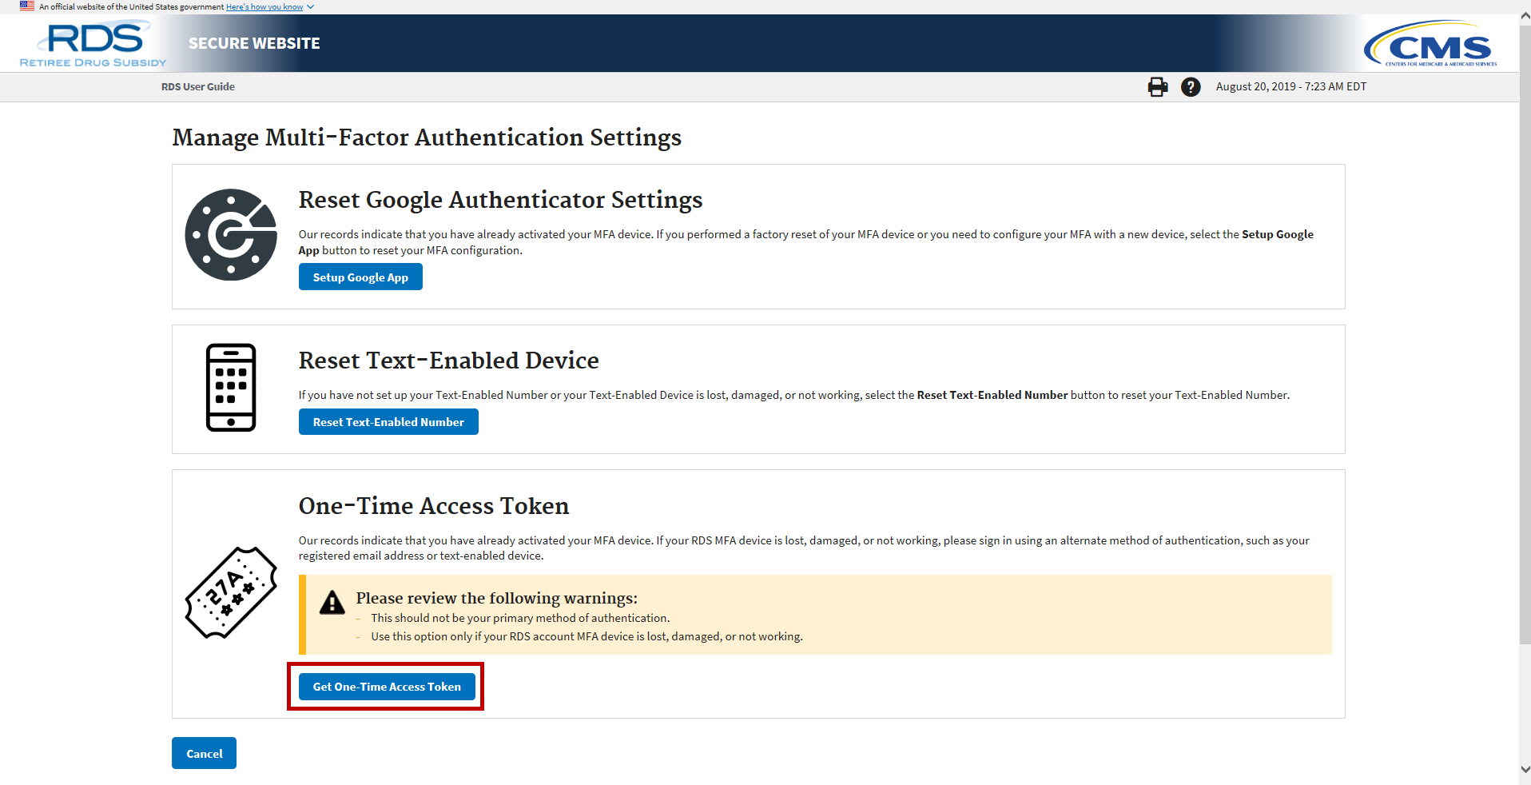Click the scrollbar up arrow

[1525, 16]
